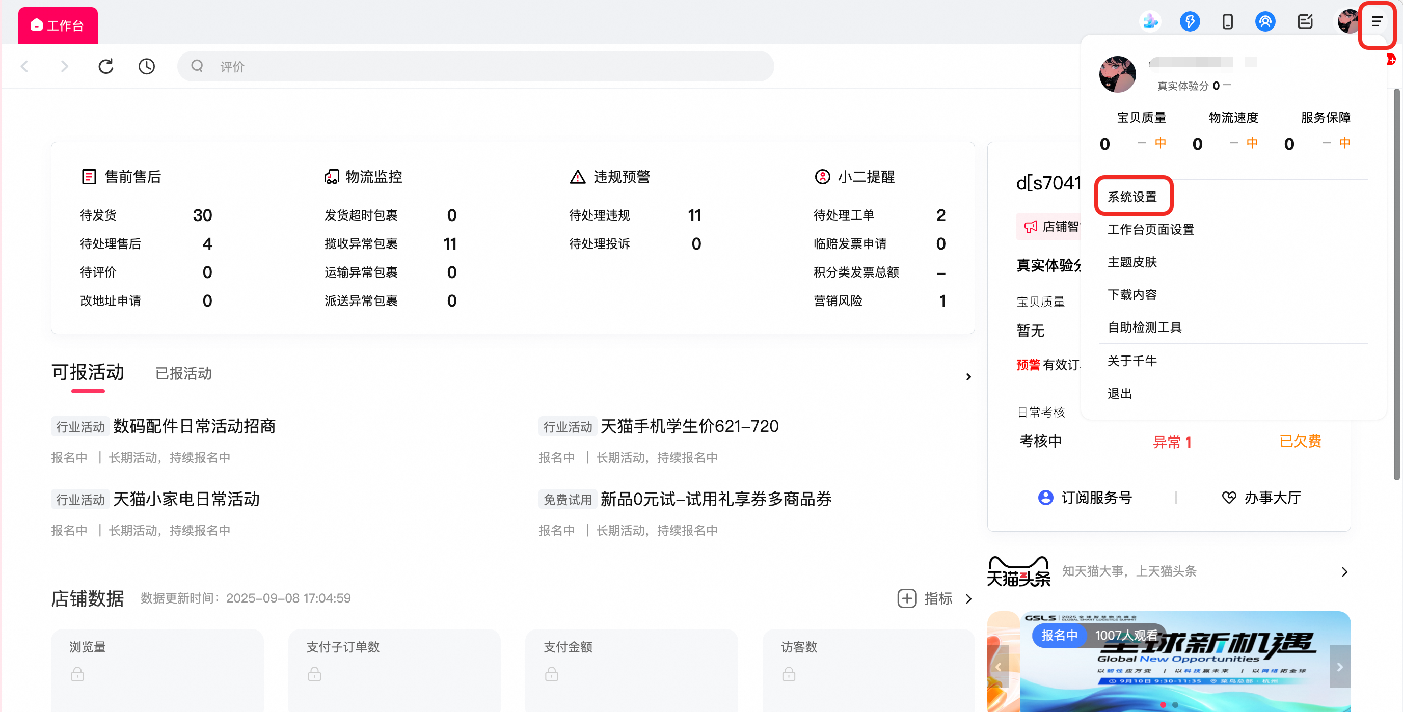Click the 待处理违规 row

(635, 215)
